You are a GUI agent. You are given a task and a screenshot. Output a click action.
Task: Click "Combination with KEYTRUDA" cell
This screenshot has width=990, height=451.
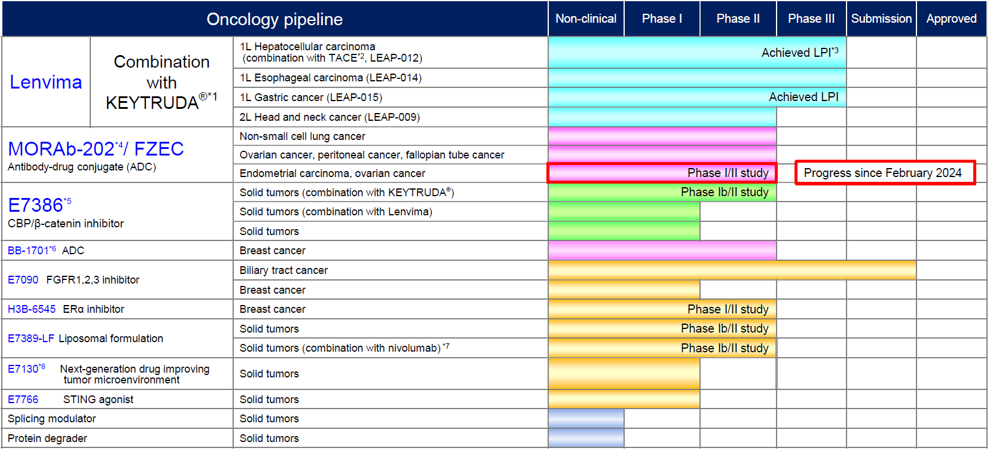coord(161,82)
